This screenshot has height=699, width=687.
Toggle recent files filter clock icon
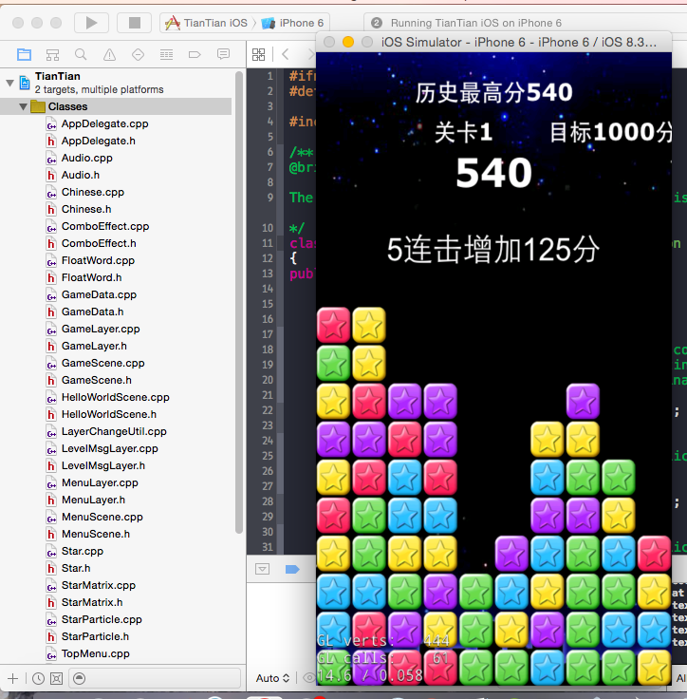38,678
